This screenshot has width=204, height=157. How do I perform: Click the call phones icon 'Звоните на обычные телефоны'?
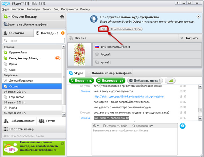[5, 24]
